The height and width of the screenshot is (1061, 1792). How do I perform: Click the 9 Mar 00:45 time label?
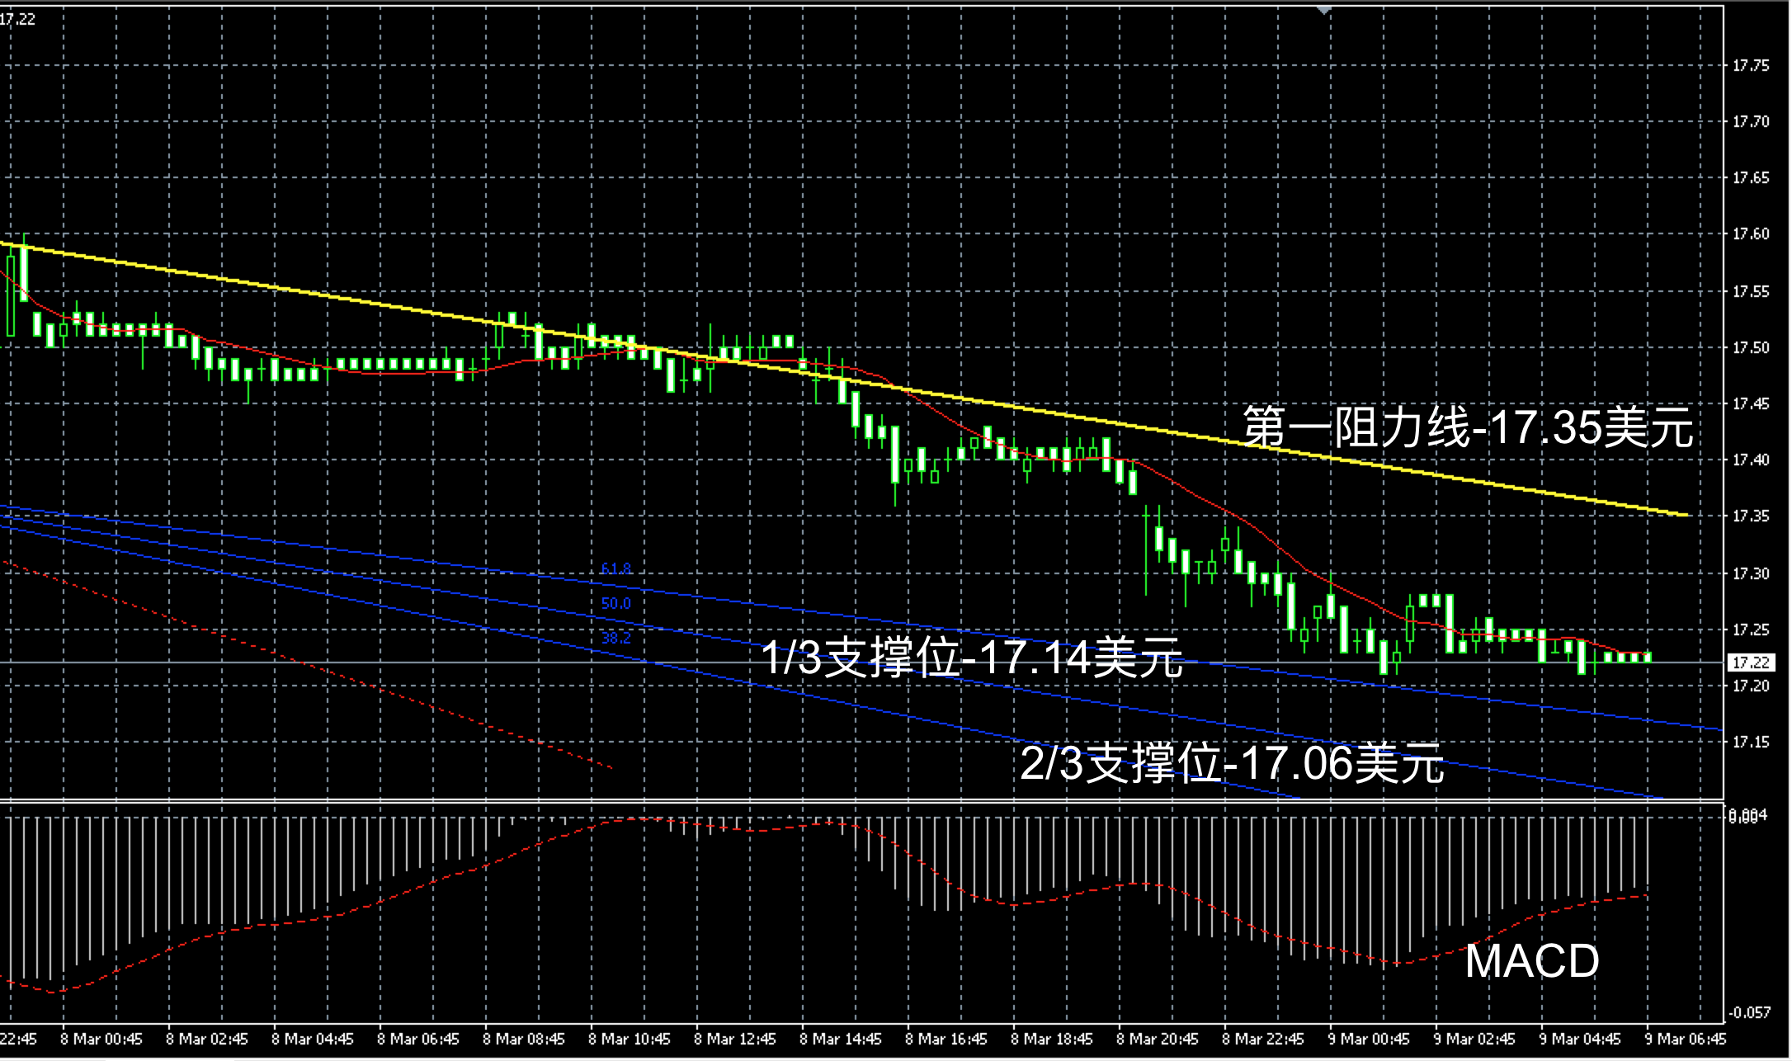coord(1368,1039)
